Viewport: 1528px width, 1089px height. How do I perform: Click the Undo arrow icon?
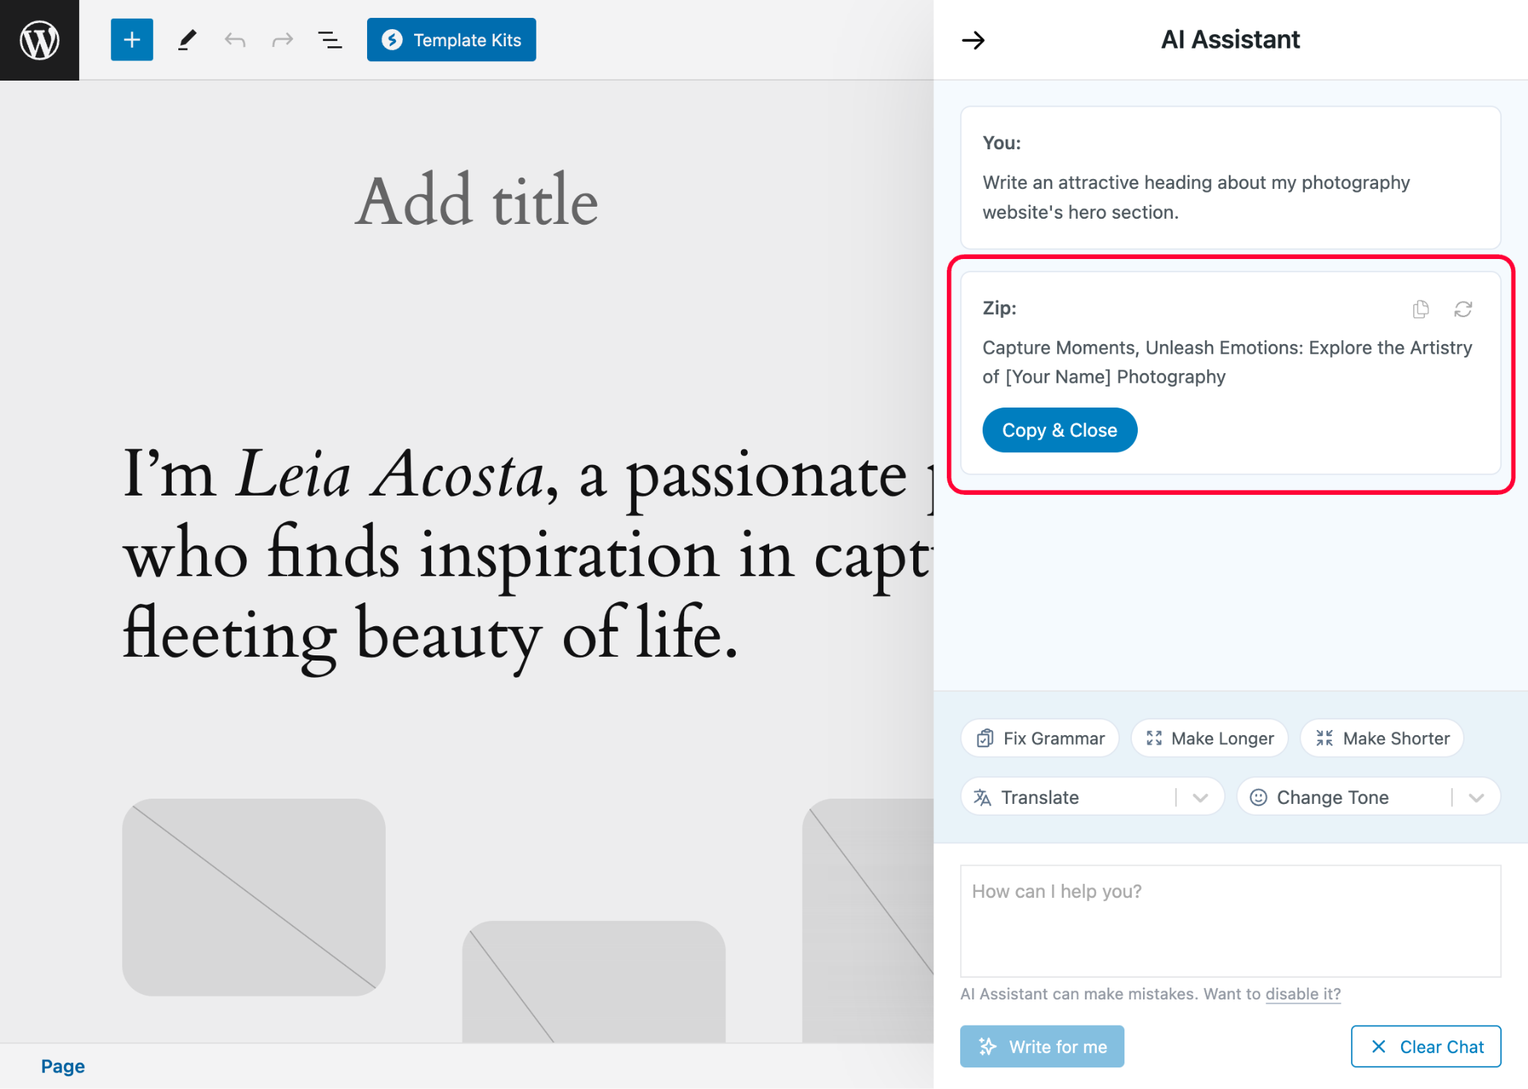[235, 40]
